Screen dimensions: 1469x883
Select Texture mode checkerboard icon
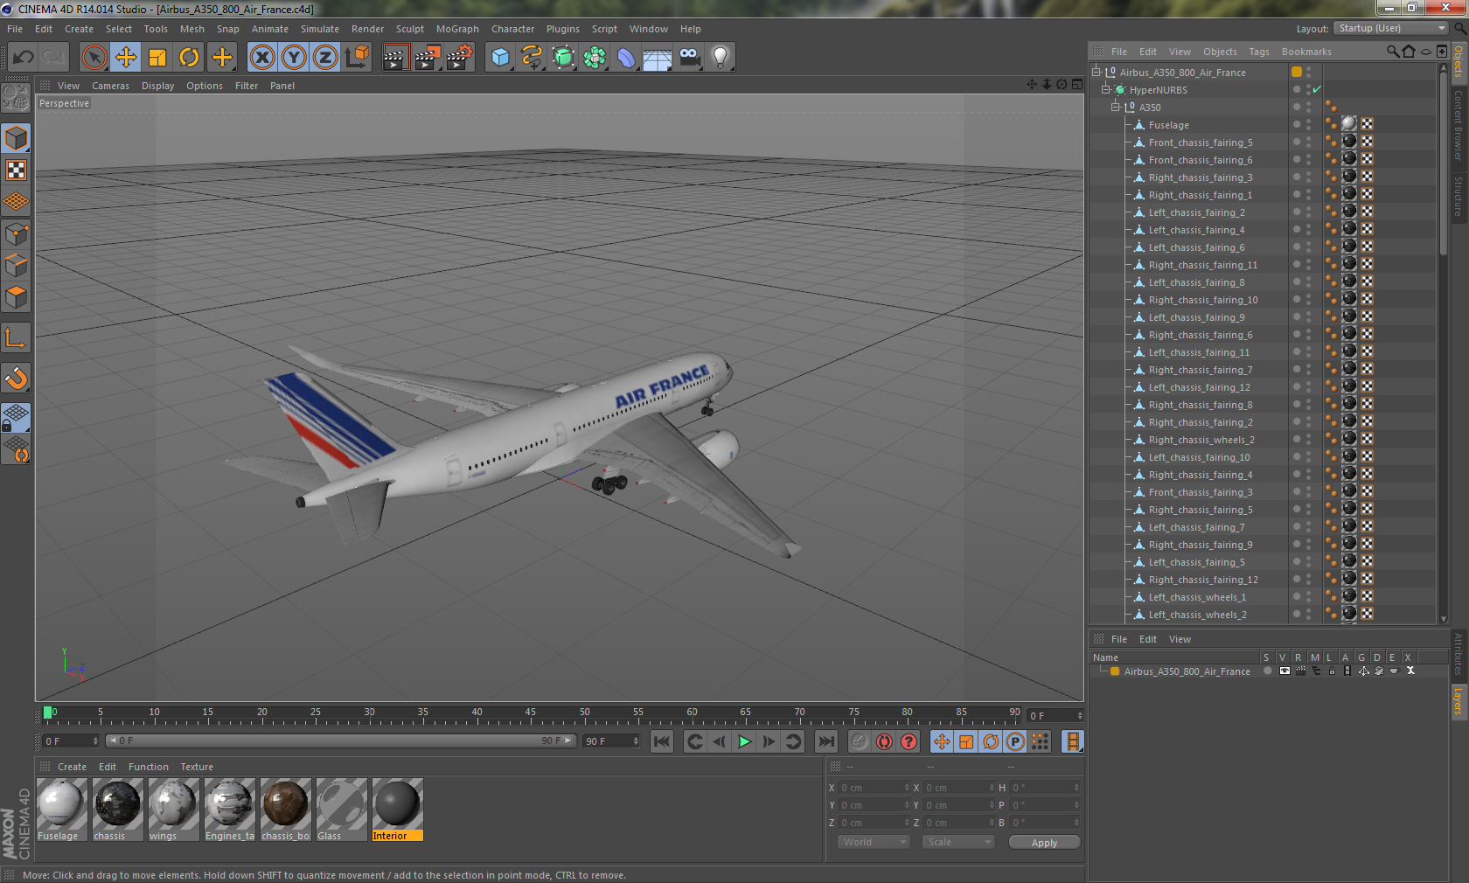click(16, 170)
